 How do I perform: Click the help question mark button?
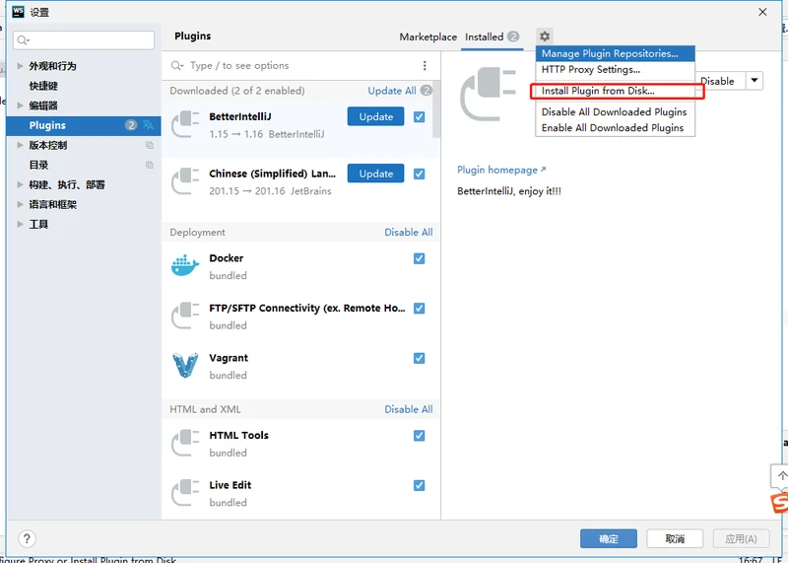pos(28,538)
